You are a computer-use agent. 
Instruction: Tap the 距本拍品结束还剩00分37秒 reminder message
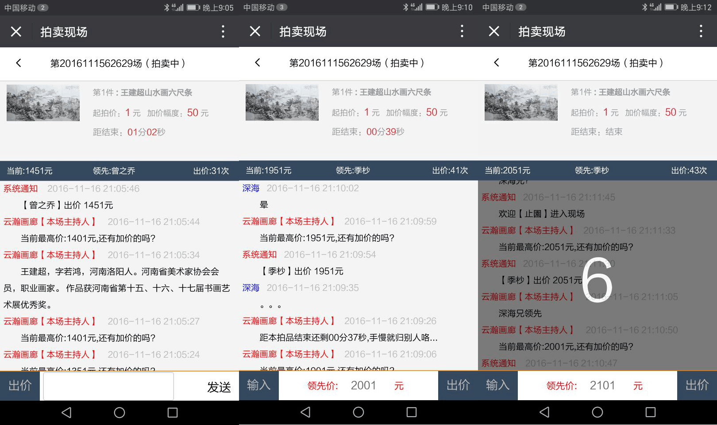point(348,338)
